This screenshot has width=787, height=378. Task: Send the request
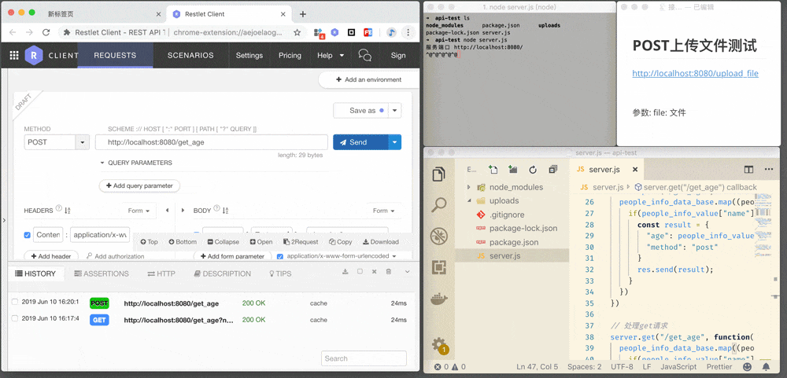[361, 142]
